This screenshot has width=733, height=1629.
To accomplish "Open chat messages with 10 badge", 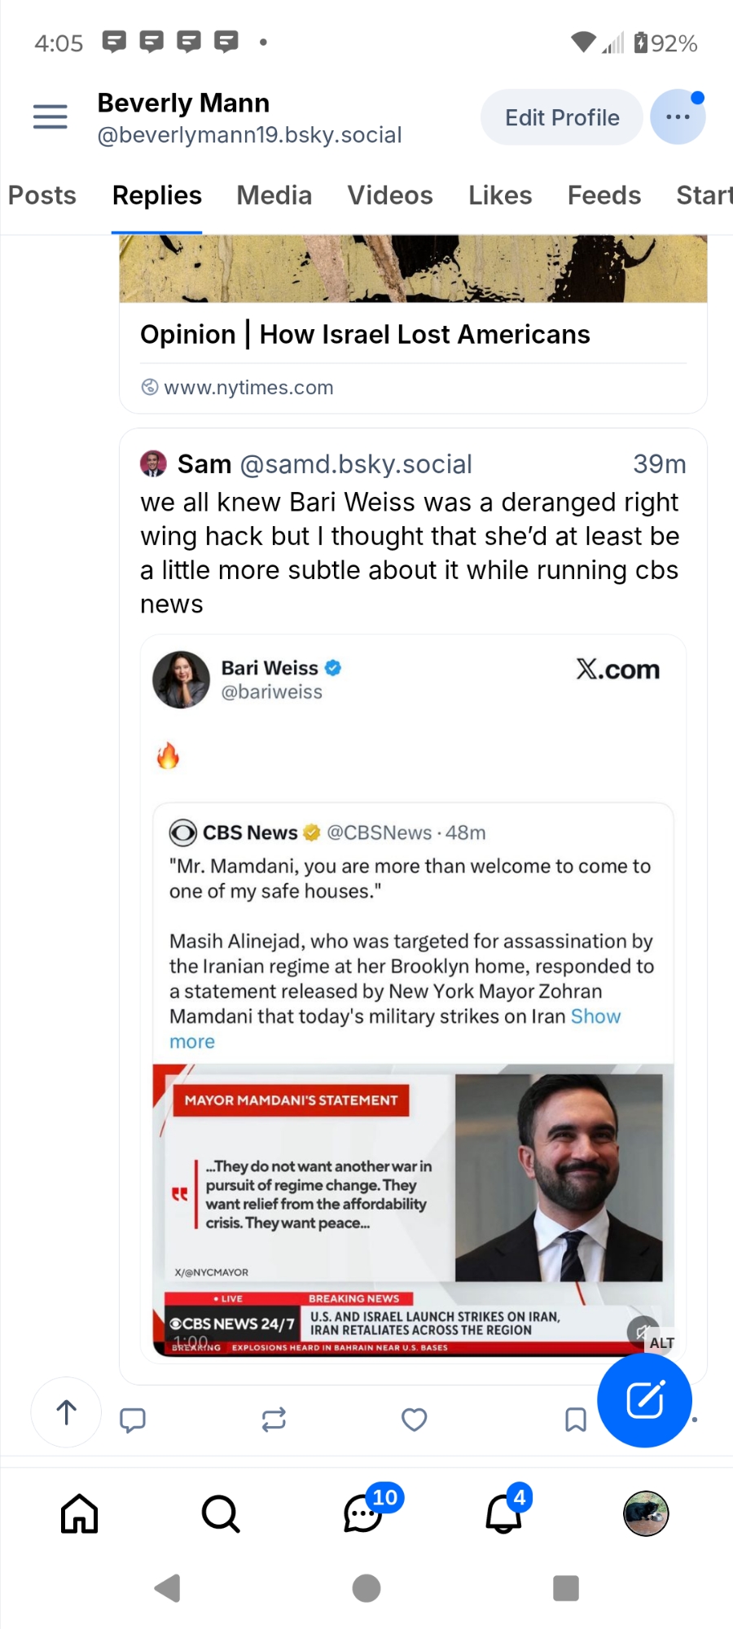I will (x=363, y=1514).
